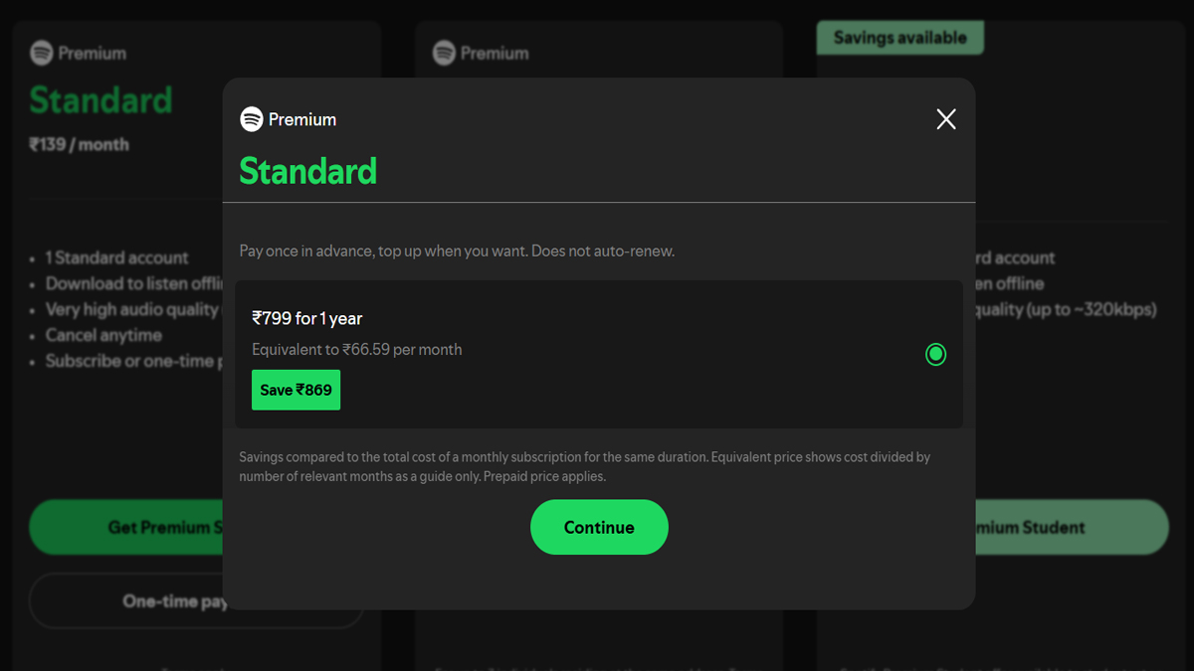
Task: Click the ₹139 / month price in background
Action: (80, 144)
